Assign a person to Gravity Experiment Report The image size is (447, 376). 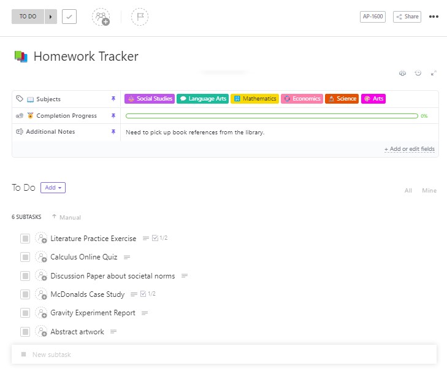[x=42, y=313]
